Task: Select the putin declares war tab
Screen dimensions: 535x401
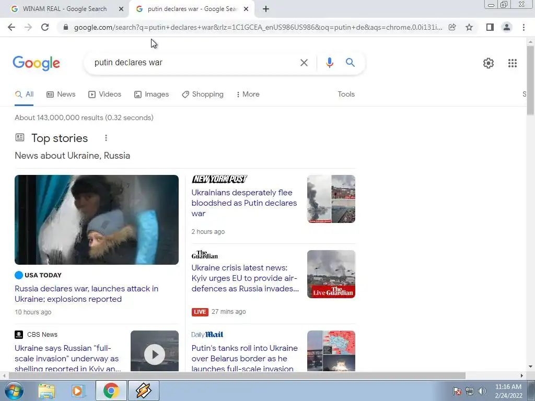Action: click(x=191, y=9)
